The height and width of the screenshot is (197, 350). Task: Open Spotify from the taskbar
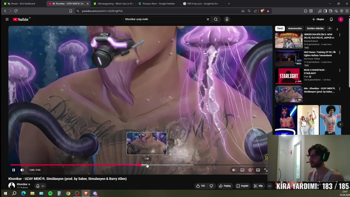pos(50,193)
